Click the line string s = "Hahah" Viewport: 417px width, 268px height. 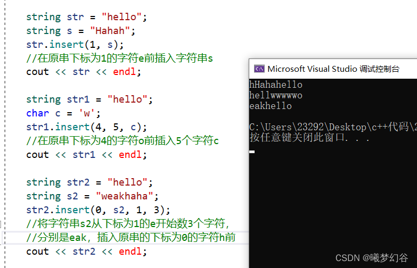(x=80, y=31)
